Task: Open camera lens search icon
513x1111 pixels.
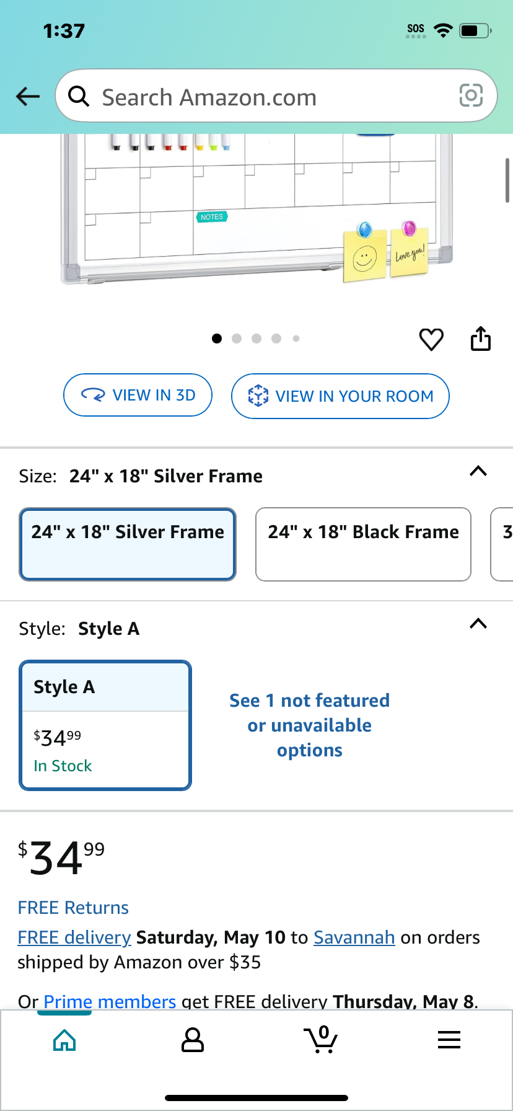Action: (x=471, y=95)
